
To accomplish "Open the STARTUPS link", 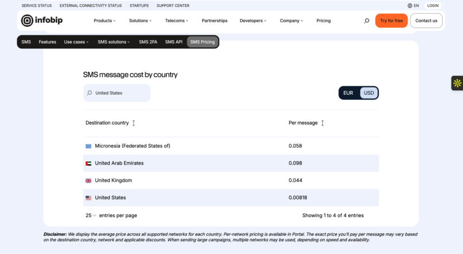I will (x=139, y=5).
